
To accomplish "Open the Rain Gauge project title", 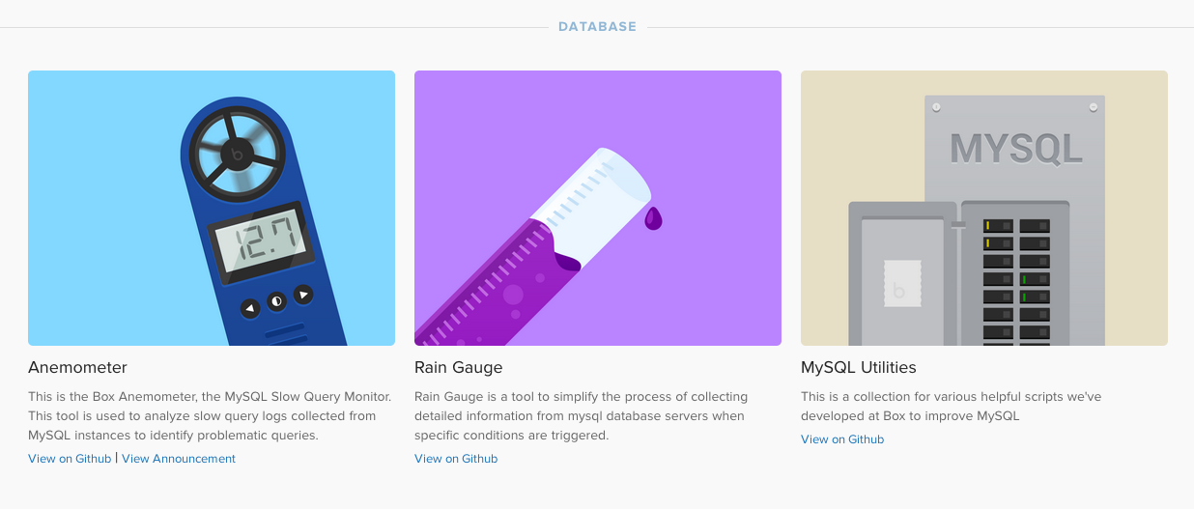I will coord(458,368).
